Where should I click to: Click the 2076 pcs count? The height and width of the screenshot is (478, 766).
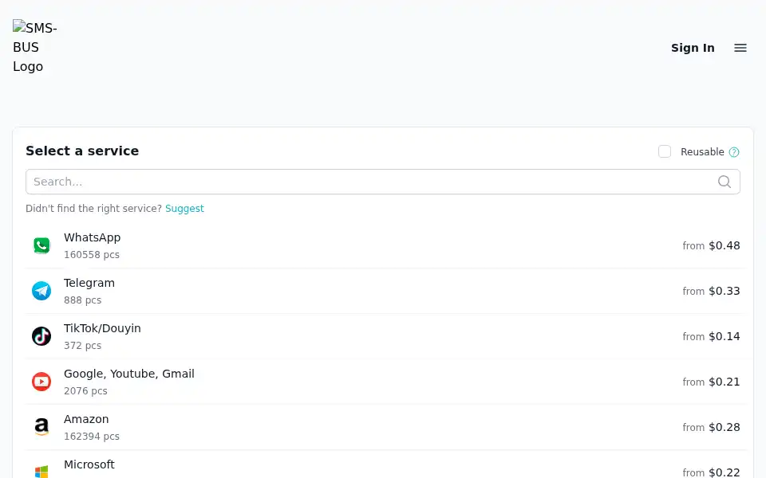pyautogui.click(x=85, y=390)
